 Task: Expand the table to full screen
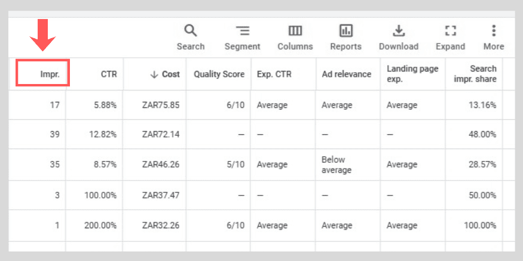[x=450, y=31]
